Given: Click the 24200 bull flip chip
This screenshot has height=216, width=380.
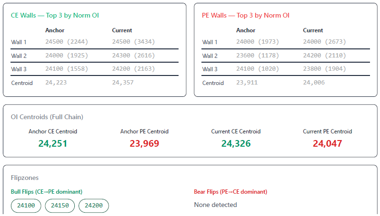Looking at the screenshot, I should (x=94, y=206).
